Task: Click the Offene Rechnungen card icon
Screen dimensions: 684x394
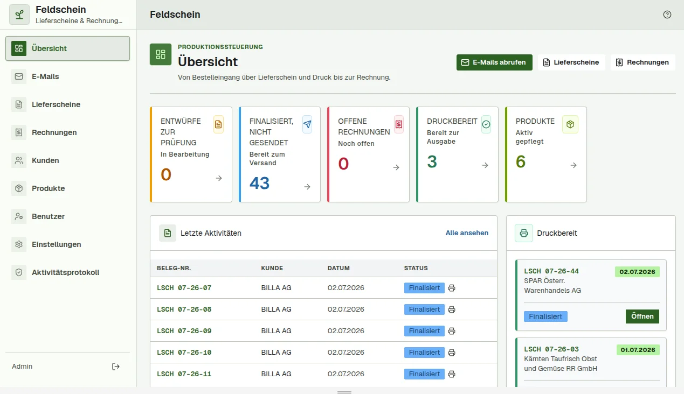Action: coord(399,124)
